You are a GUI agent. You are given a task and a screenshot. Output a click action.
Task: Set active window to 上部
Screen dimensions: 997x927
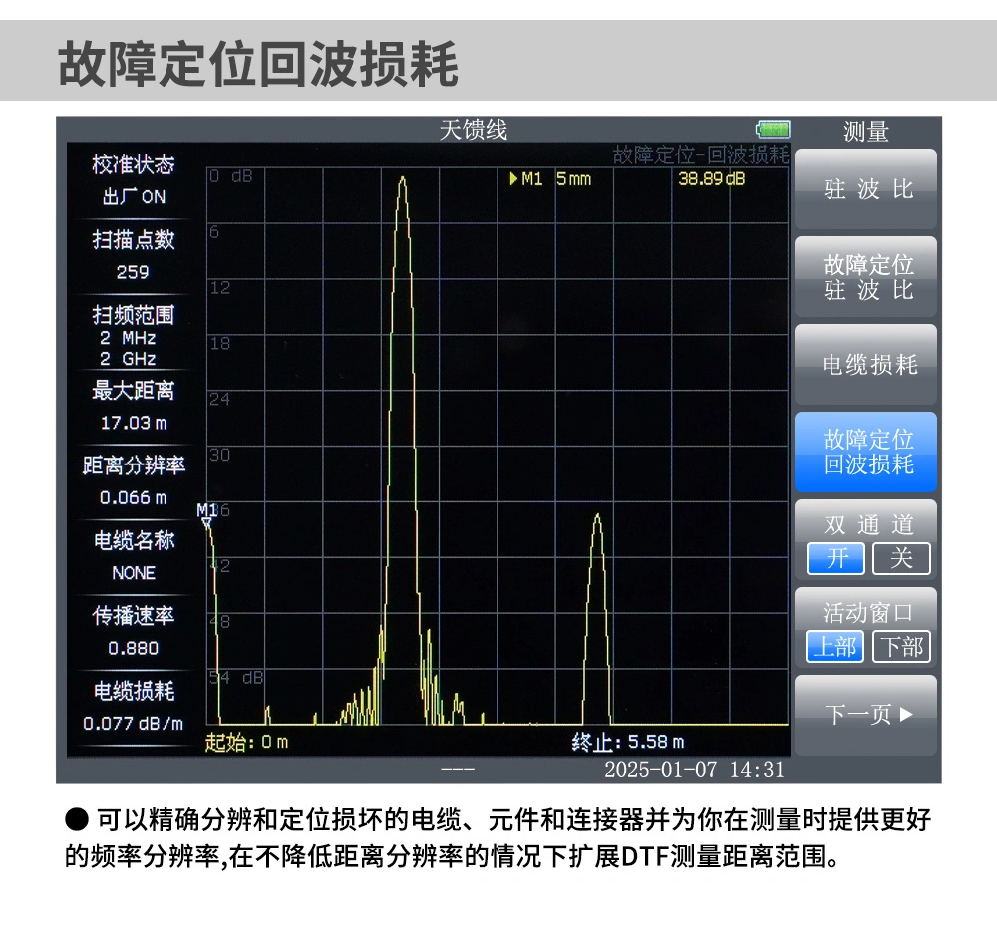(834, 647)
